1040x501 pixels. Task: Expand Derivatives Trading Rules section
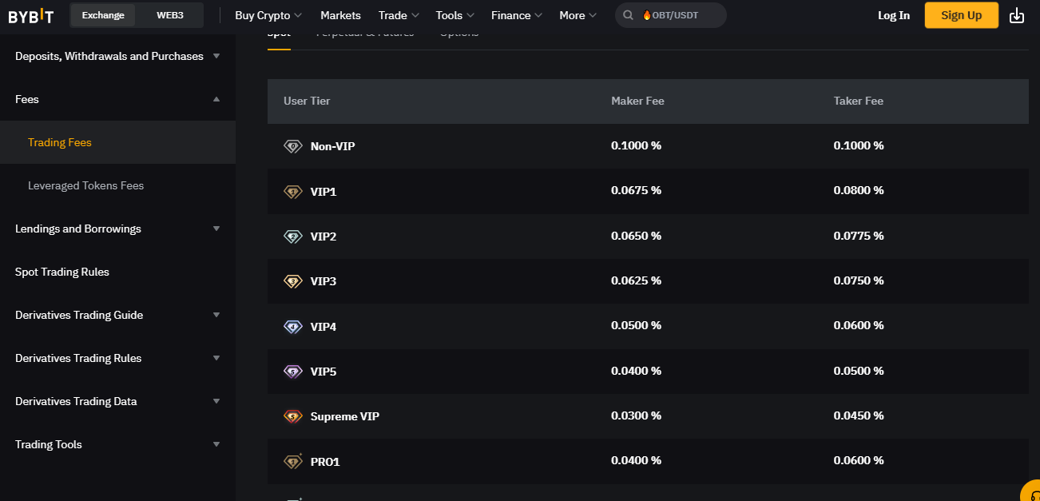[117, 358]
